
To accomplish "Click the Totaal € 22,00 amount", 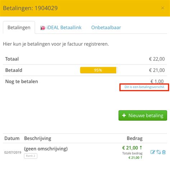I will [x=157, y=59].
